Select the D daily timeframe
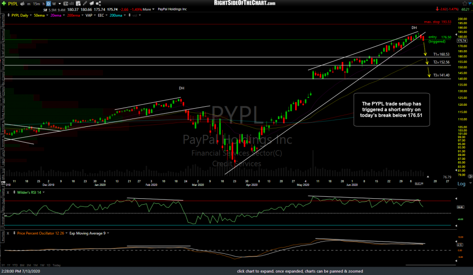 point(48,4)
